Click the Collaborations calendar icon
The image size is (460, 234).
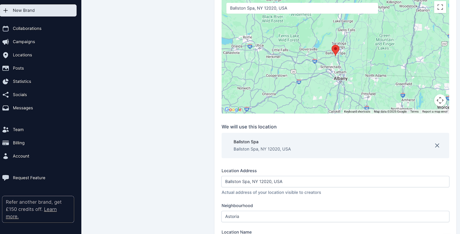[5, 28]
